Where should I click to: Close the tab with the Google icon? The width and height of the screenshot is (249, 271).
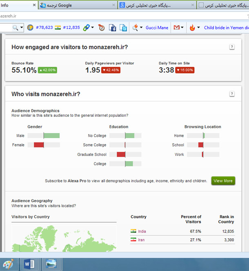(x=193, y=5)
